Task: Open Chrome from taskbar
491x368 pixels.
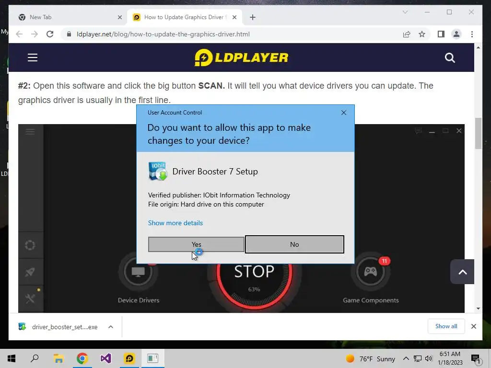Action: point(82,358)
